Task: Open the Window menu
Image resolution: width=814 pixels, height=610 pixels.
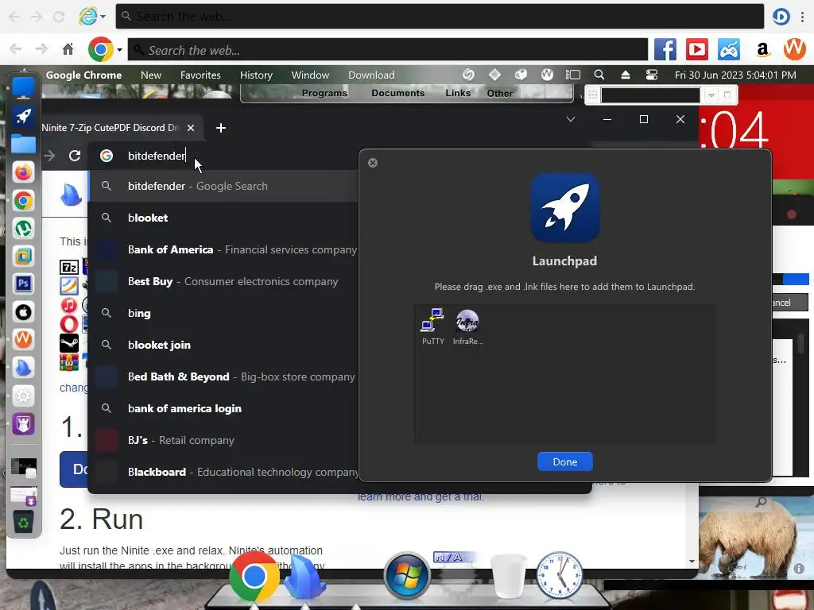Action: 310,75
